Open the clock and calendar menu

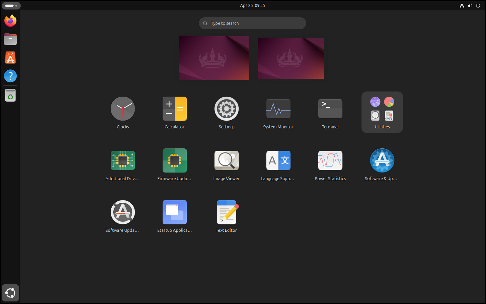coord(252,6)
